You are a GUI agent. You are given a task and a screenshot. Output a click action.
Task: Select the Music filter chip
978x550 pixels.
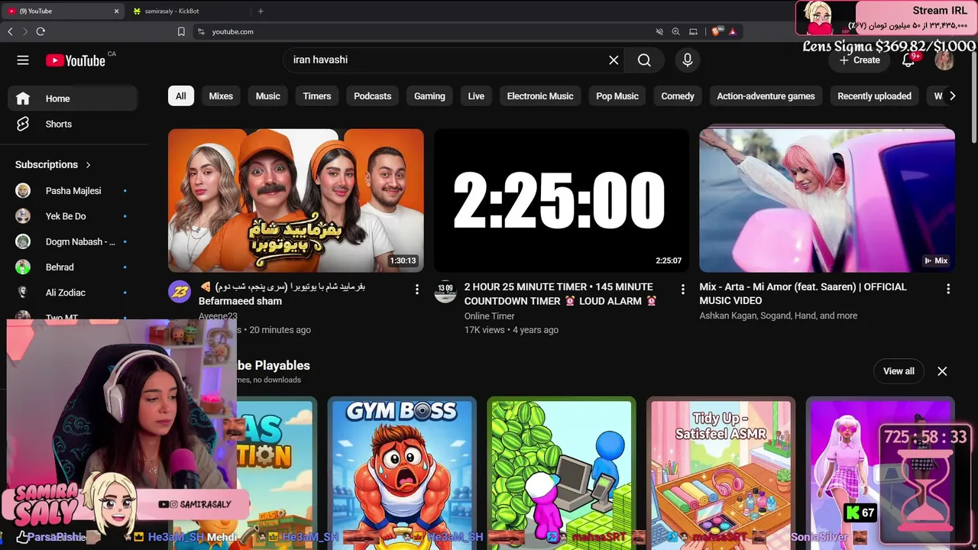[268, 96]
